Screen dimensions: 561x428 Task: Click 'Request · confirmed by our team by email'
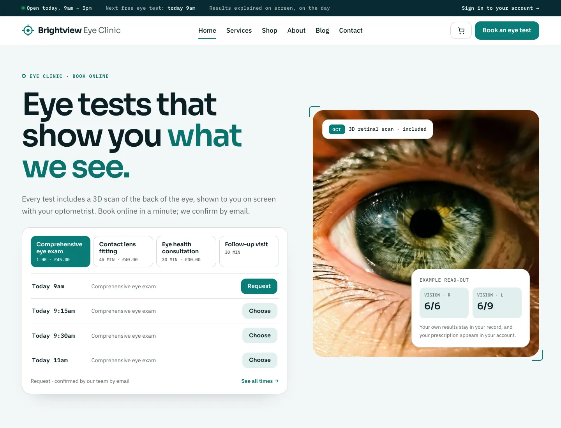tap(80, 381)
